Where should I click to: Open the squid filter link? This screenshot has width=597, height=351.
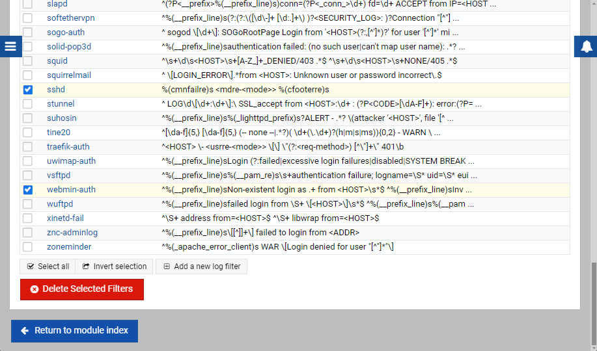[x=57, y=61]
